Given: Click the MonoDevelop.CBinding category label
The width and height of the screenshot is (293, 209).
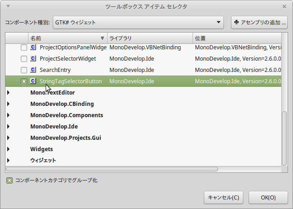Looking at the screenshot, I should [x=62, y=104].
